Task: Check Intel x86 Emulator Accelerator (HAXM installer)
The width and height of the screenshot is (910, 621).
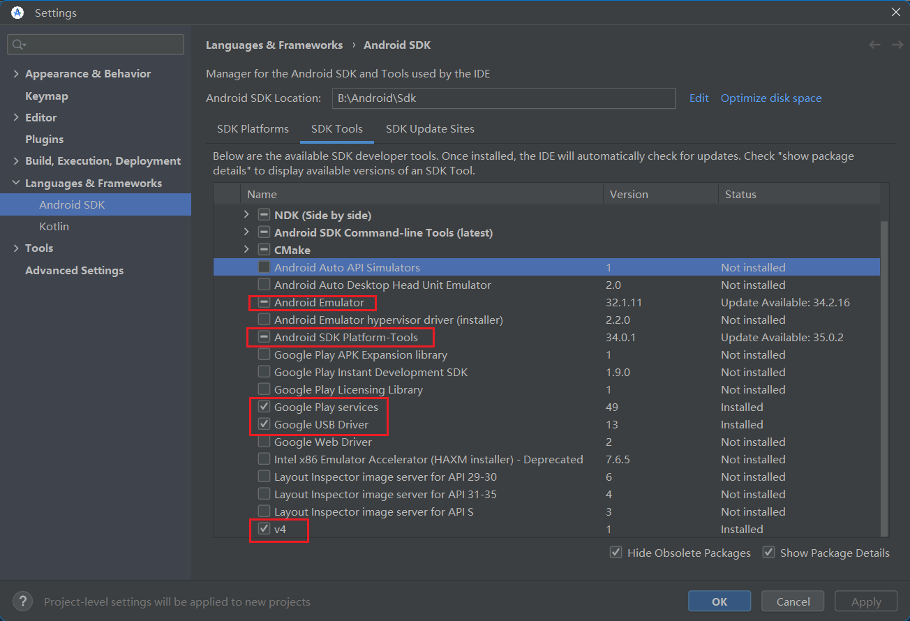Action: pyautogui.click(x=264, y=459)
